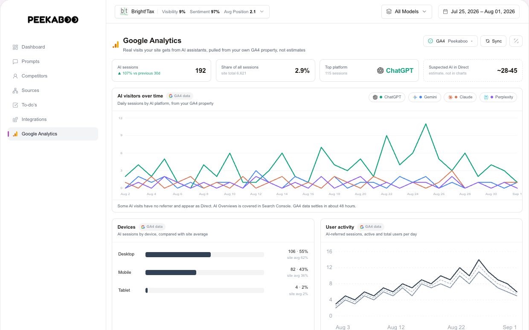Viewport: 529px width, 330px height.
Task: Click the GA4 data badge in User activity
Action: (371, 227)
